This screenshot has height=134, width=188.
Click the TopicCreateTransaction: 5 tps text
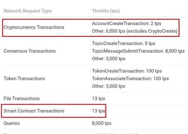tap(123, 44)
